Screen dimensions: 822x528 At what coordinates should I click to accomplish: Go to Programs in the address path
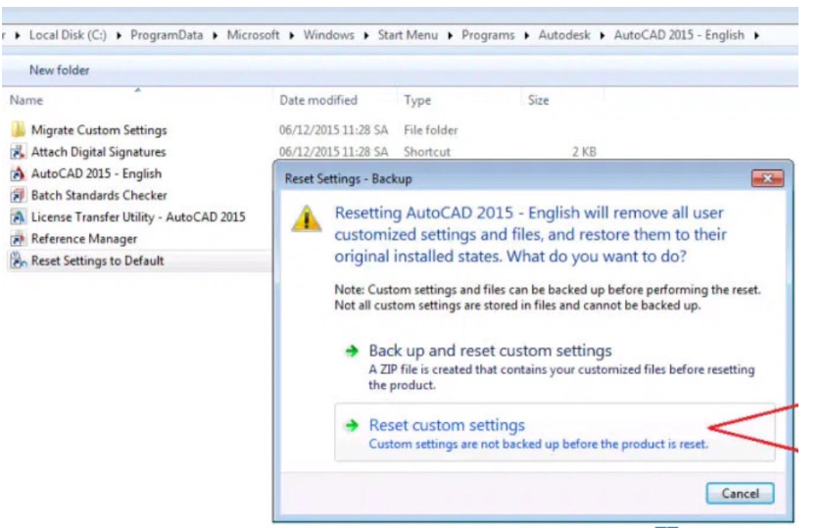(x=487, y=35)
